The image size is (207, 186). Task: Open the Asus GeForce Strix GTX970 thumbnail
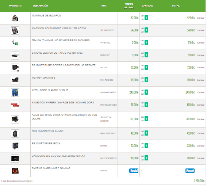pyautogui.click(x=15, y=119)
